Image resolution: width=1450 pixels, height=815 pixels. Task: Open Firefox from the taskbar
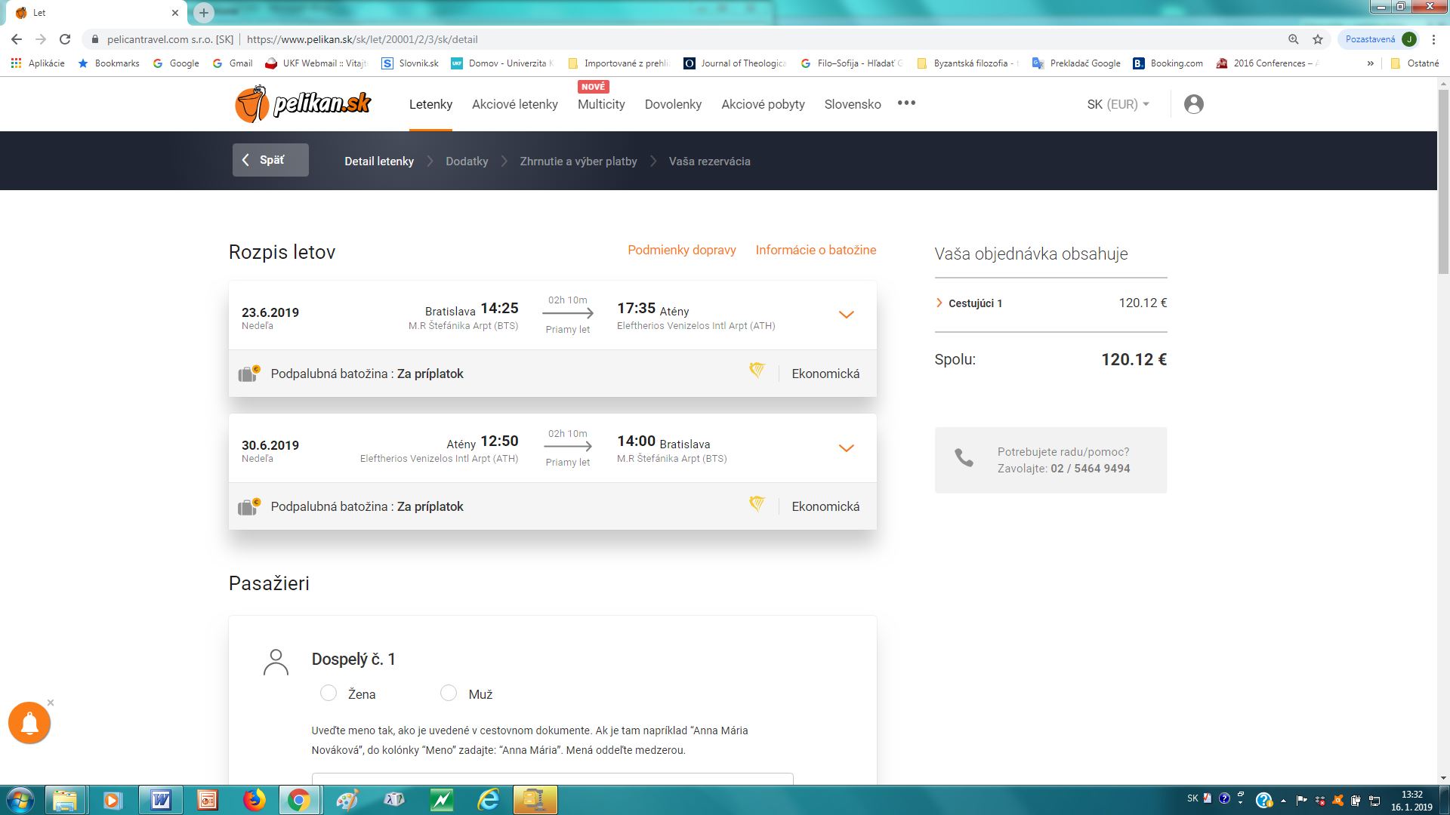click(255, 800)
